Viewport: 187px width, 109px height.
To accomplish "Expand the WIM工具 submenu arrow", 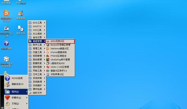I will [x=44, y=30].
